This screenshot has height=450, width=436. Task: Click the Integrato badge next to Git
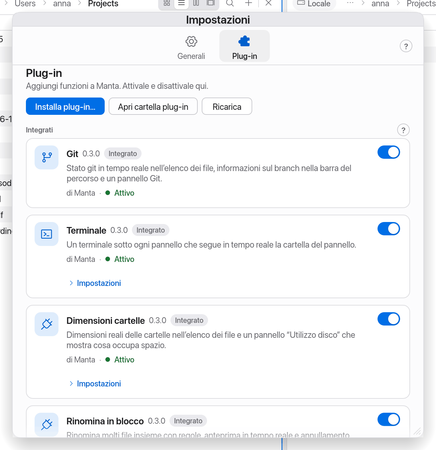click(123, 154)
